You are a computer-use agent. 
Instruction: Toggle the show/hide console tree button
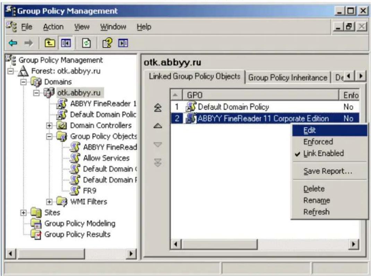[x=66, y=43]
